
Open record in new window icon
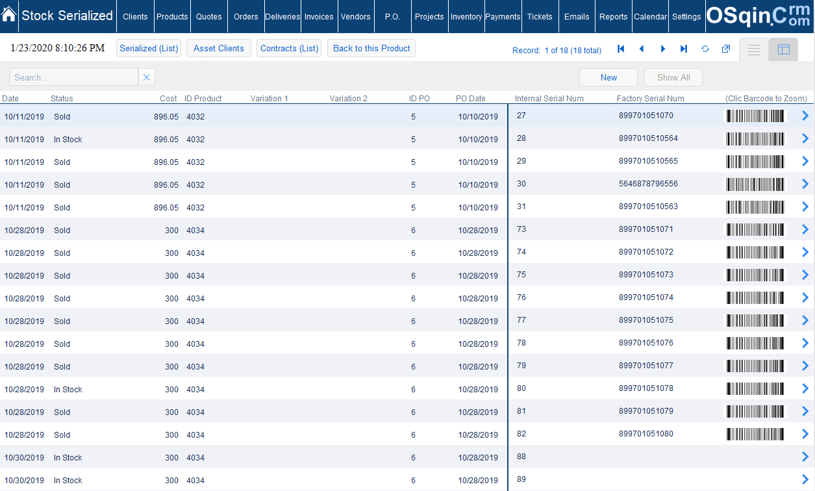[726, 49]
